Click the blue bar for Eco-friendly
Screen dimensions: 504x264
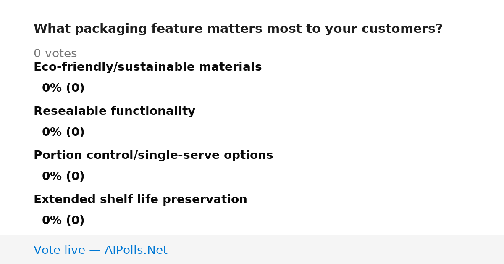[34, 88]
